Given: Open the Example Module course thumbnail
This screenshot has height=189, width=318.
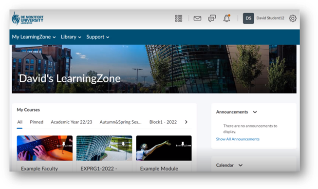Looking at the screenshot, I should (x=164, y=148).
